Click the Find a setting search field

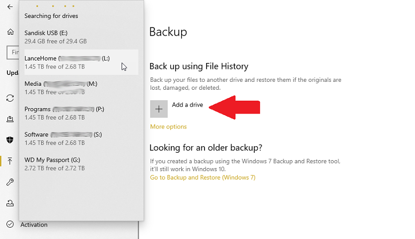click(12, 52)
